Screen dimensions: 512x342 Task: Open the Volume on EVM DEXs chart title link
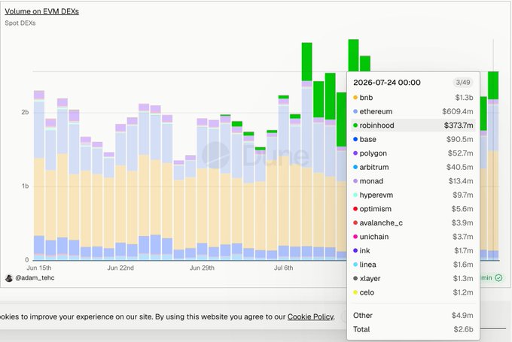click(42, 11)
